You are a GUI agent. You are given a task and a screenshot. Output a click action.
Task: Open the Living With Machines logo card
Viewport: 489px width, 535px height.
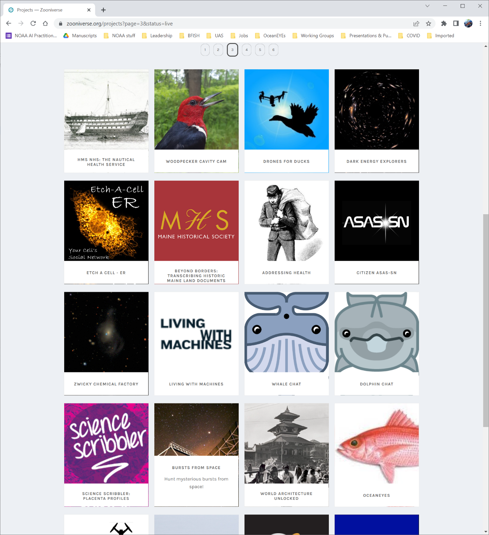point(196,332)
